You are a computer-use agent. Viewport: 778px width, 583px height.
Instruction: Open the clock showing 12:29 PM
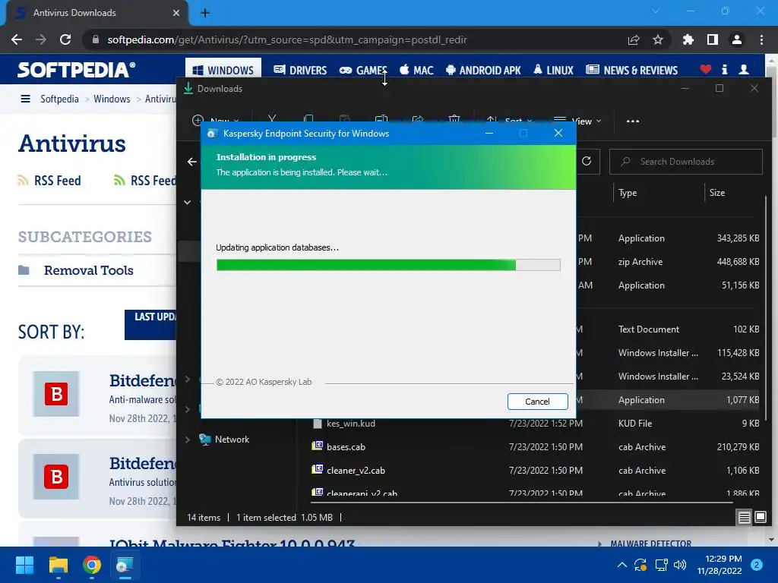coord(719,565)
